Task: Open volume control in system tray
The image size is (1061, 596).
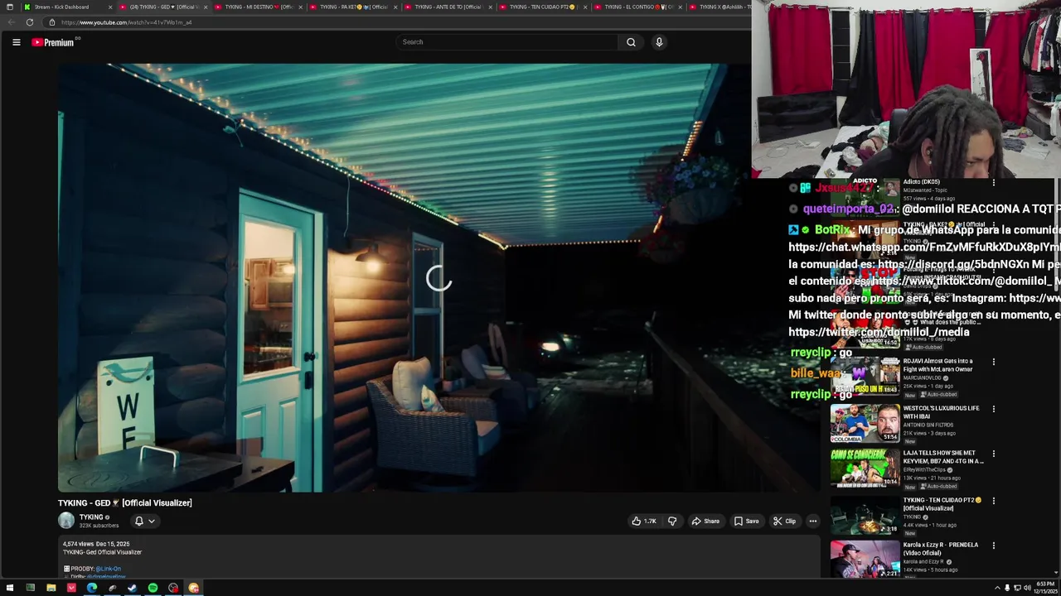Action: point(1027,588)
